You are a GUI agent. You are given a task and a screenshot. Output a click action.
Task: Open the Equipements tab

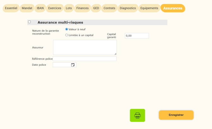coord(149,8)
